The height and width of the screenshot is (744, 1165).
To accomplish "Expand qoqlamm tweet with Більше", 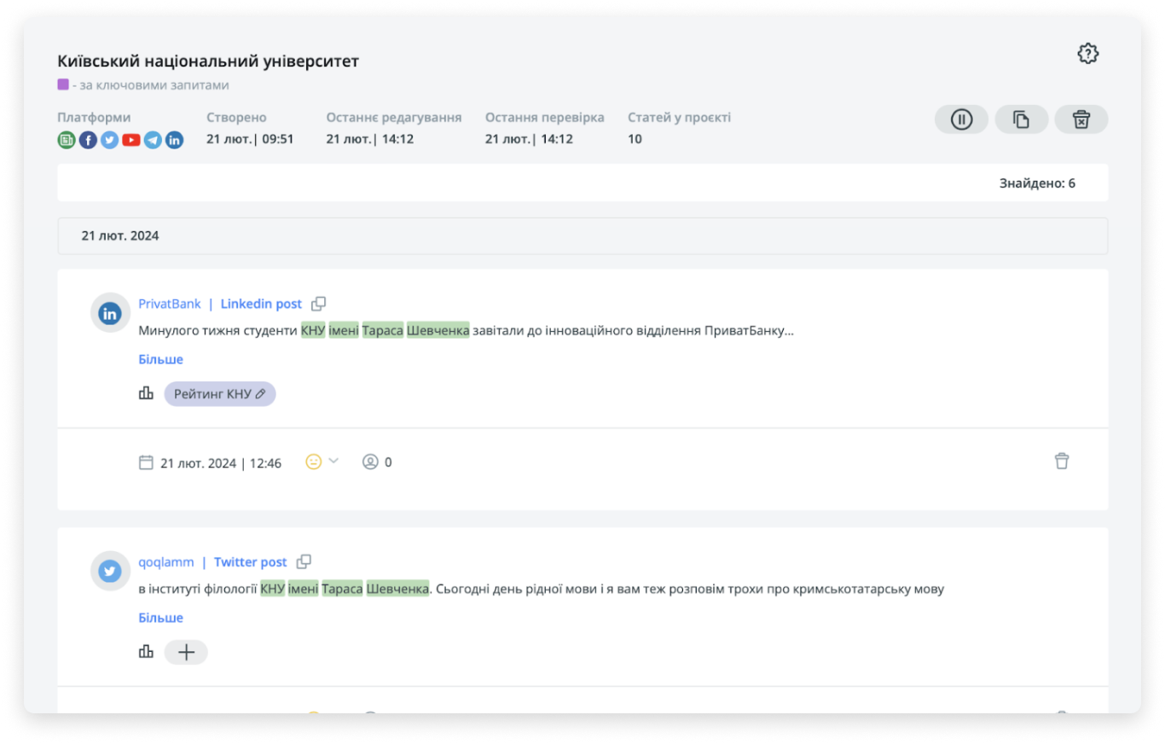I will point(160,618).
